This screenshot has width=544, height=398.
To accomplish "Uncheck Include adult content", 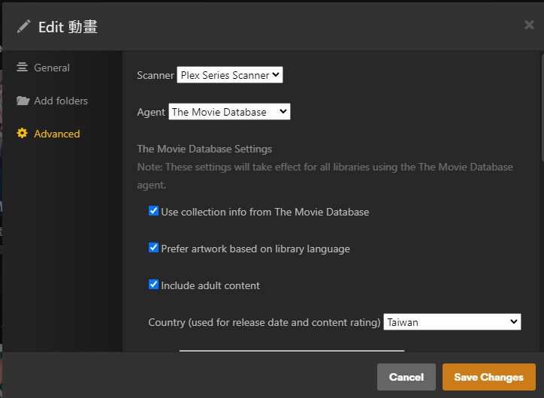I will point(154,285).
